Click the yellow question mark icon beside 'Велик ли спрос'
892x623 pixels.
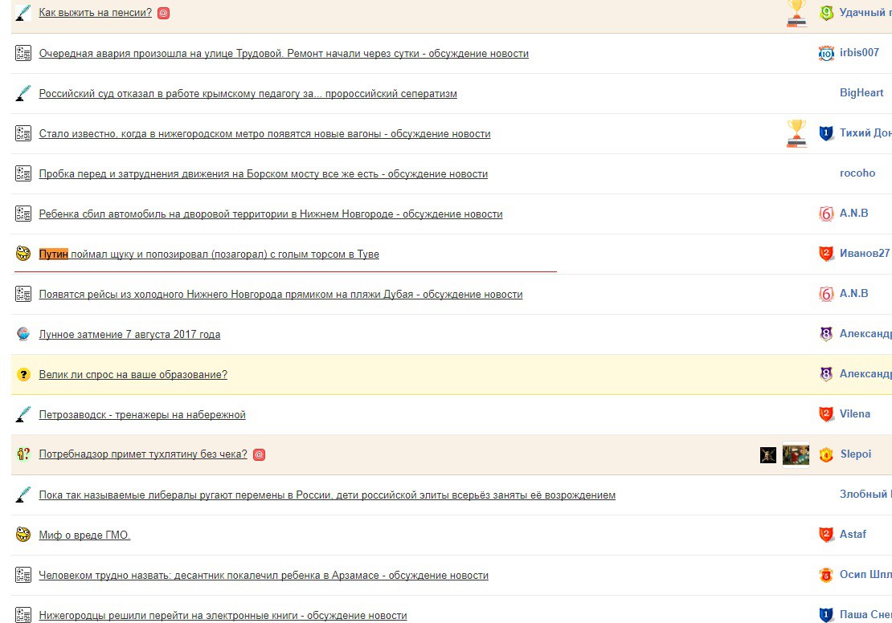tap(23, 374)
